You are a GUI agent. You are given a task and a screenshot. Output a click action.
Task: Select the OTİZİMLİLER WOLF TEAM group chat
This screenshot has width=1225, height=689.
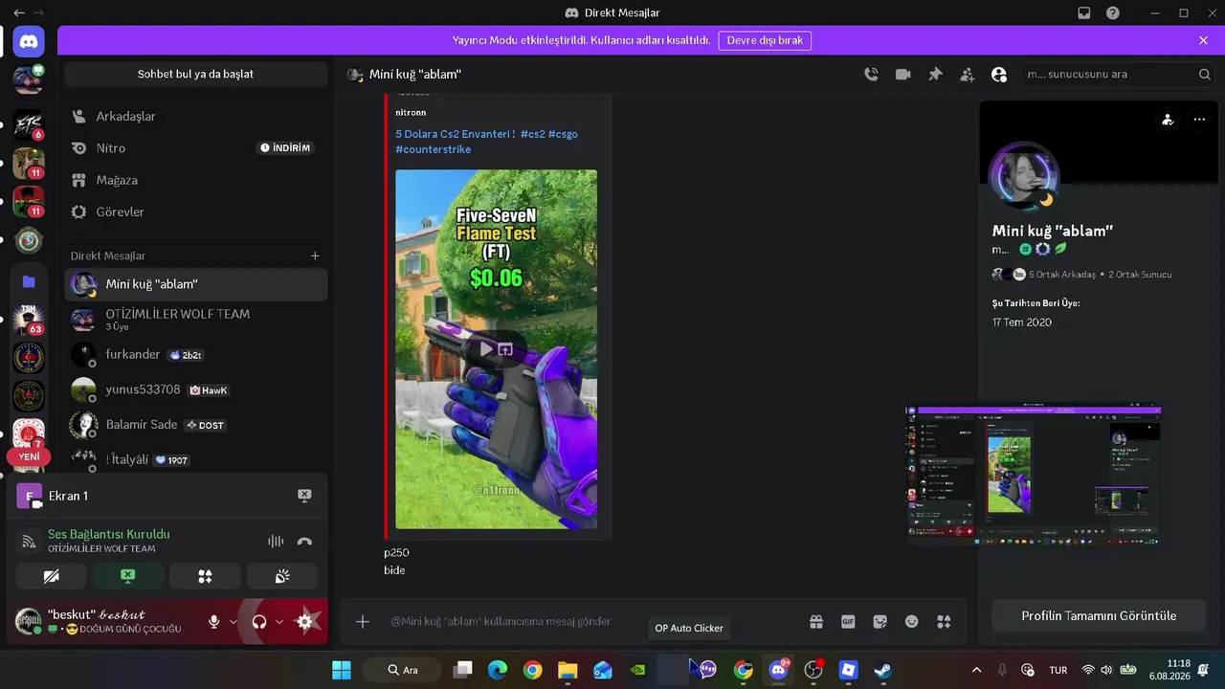(x=196, y=320)
